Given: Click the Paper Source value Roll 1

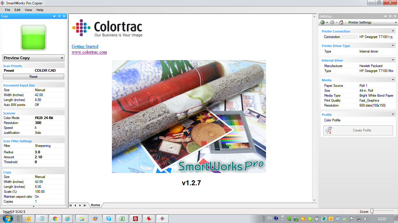Looking at the screenshot, I should (x=363, y=86).
